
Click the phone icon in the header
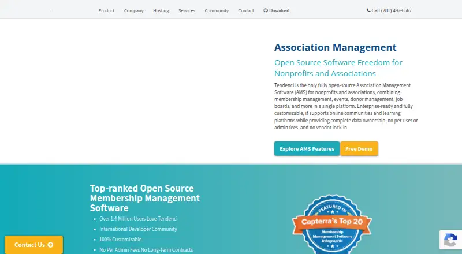point(368,10)
